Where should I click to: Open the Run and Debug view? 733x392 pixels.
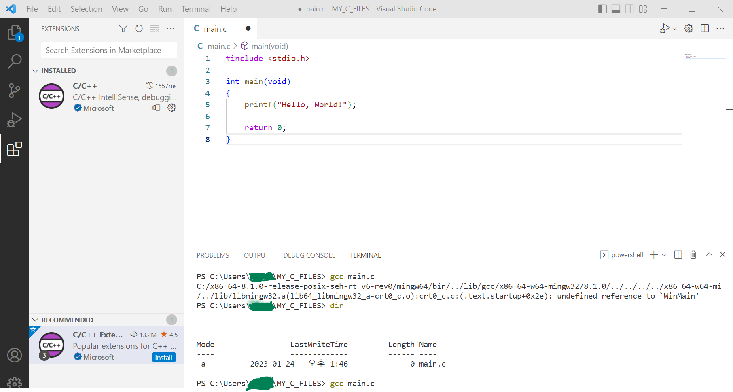tap(15, 120)
